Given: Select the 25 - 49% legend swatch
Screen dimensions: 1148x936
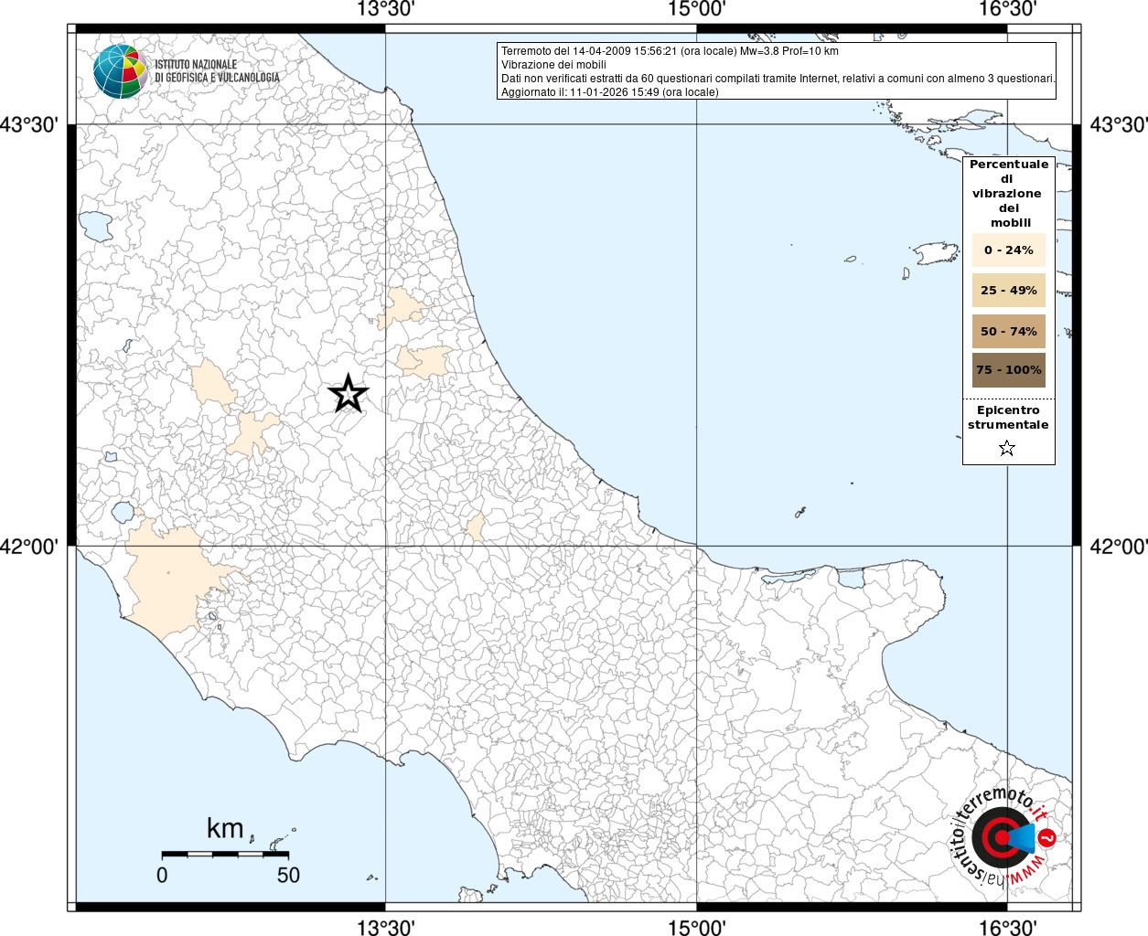Looking at the screenshot, I should click(1008, 291).
